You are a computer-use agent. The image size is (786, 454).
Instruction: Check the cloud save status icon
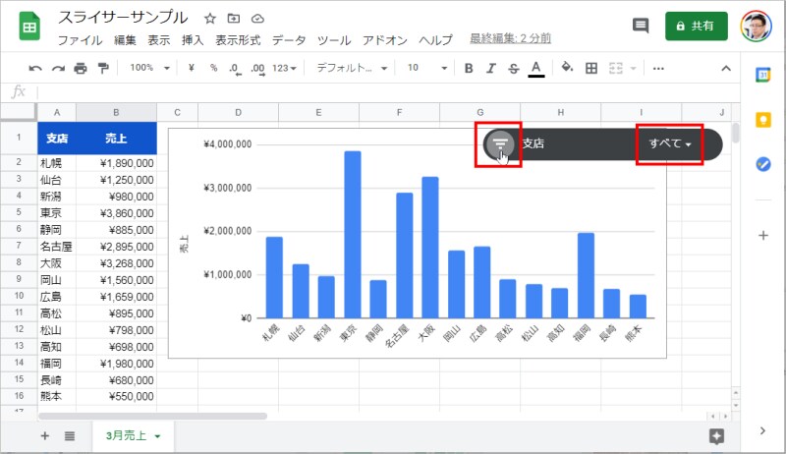tap(257, 19)
